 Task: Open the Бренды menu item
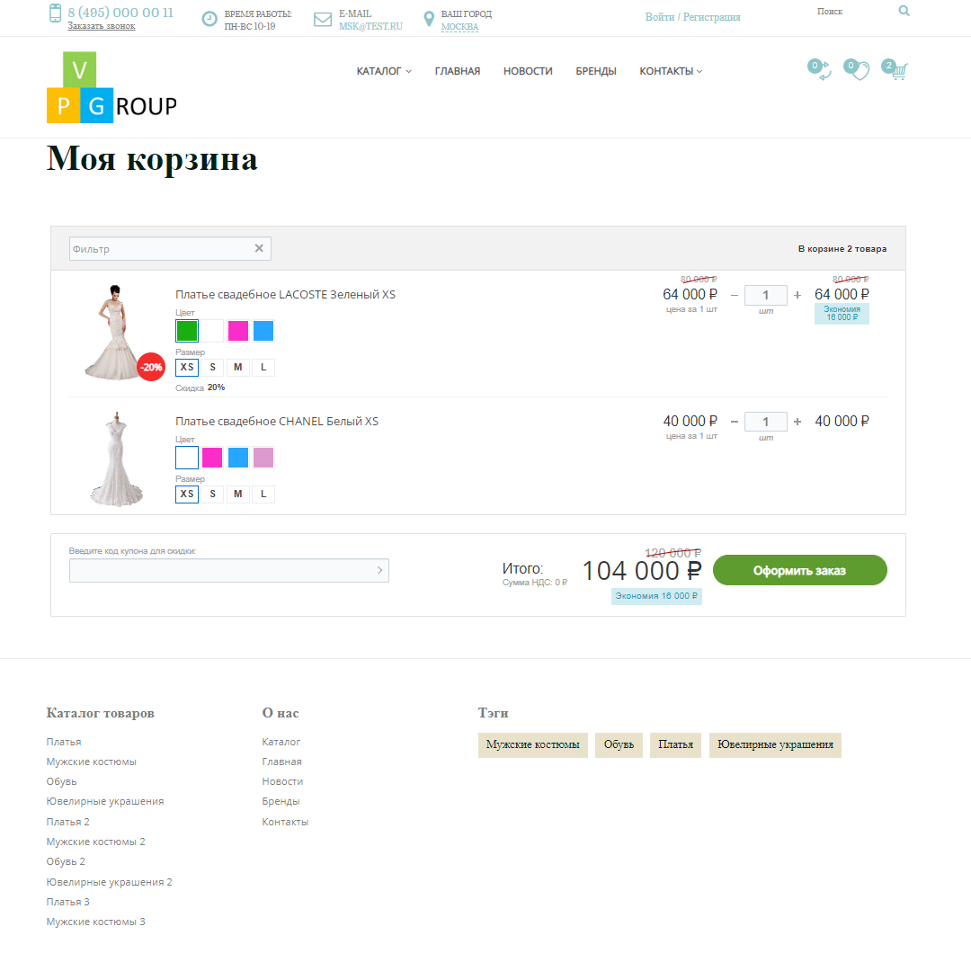click(596, 71)
